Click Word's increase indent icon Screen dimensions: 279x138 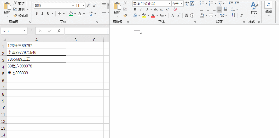click(x=237, y=3)
